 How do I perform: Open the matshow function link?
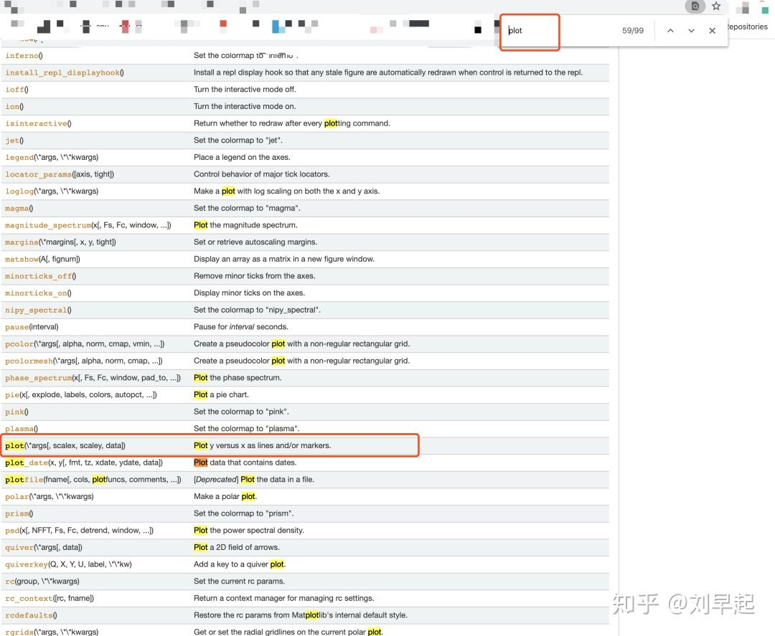(x=22, y=260)
